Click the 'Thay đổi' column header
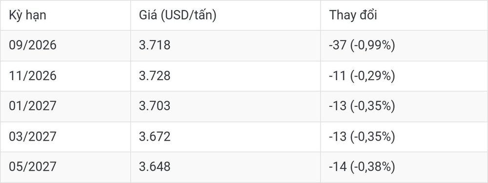Image resolution: width=488 pixels, height=183 pixels. coord(353,15)
